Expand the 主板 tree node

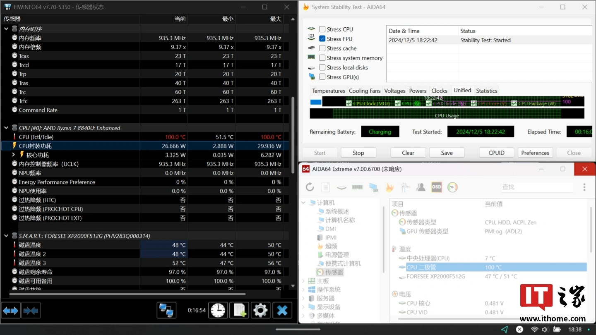tap(303, 281)
